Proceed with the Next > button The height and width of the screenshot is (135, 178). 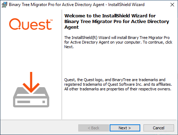pos(125,128)
